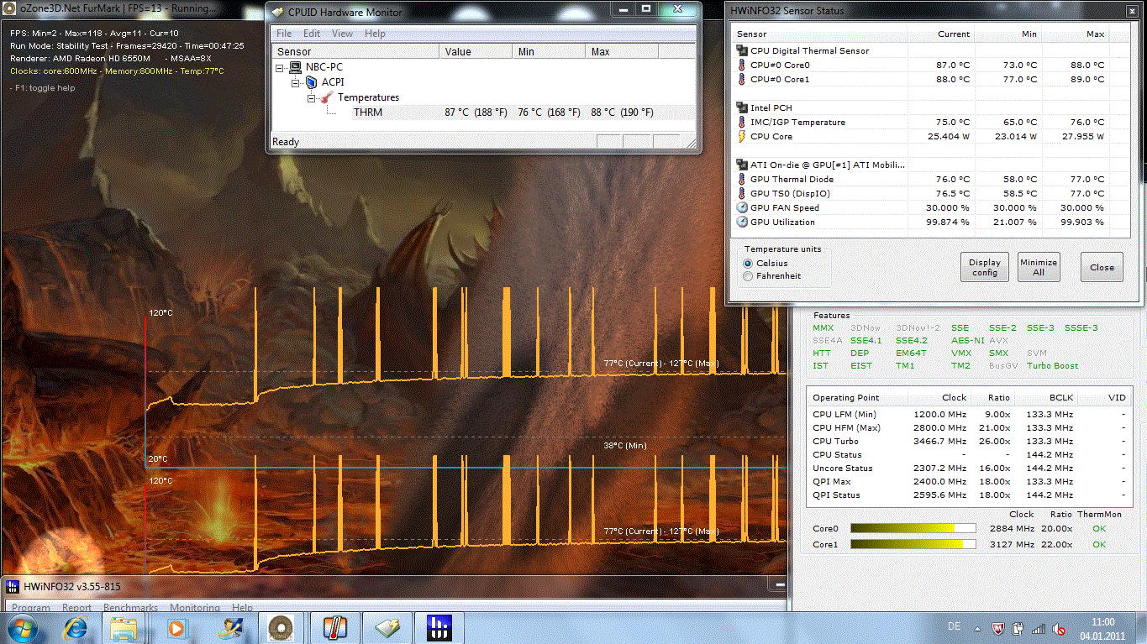Open Windows Media Player from the taskbar
This screenshot has height=644, width=1147.
click(x=176, y=627)
